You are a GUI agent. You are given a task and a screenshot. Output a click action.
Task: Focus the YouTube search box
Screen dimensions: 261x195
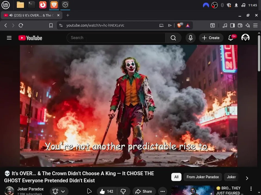[x=116, y=38]
